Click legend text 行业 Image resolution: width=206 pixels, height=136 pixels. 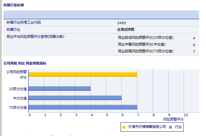(178, 127)
